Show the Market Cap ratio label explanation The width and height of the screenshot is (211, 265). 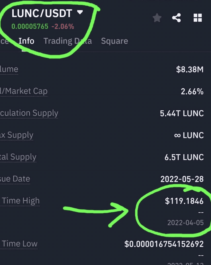point(24,91)
